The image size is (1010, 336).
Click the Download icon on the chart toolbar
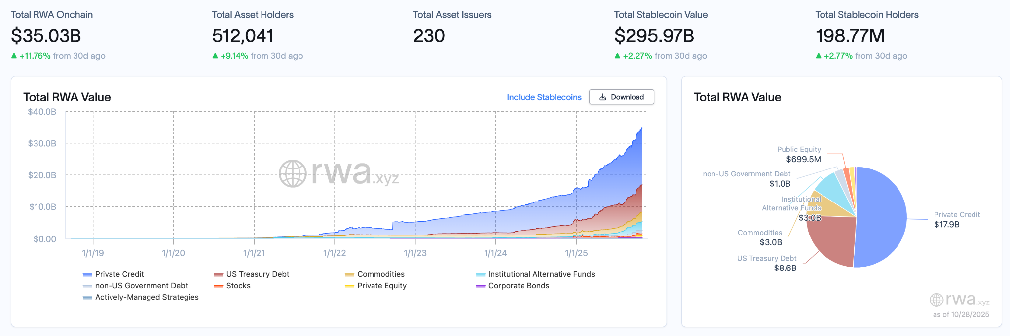[x=603, y=97]
